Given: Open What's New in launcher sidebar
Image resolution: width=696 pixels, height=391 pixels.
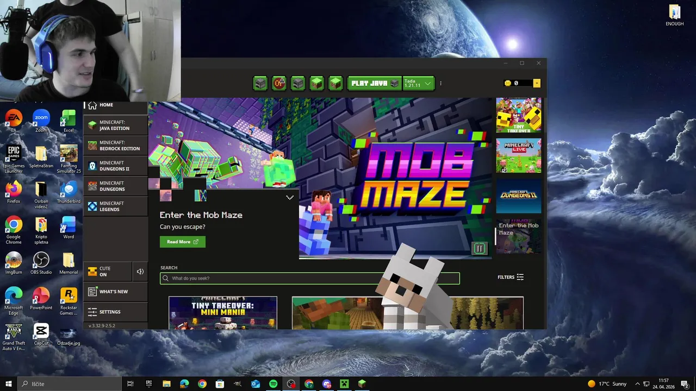Looking at the screenshot, I should click(115, 292).
